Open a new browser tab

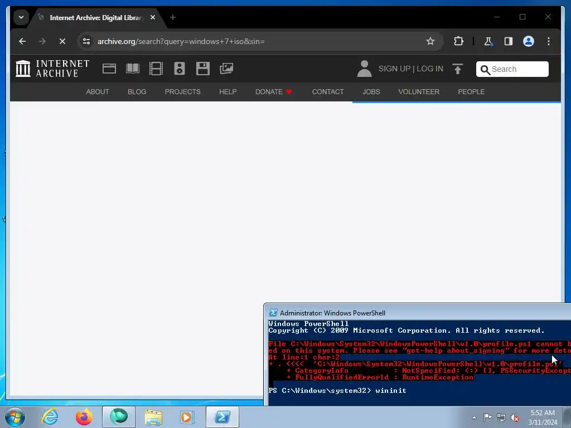click(173, 17)
